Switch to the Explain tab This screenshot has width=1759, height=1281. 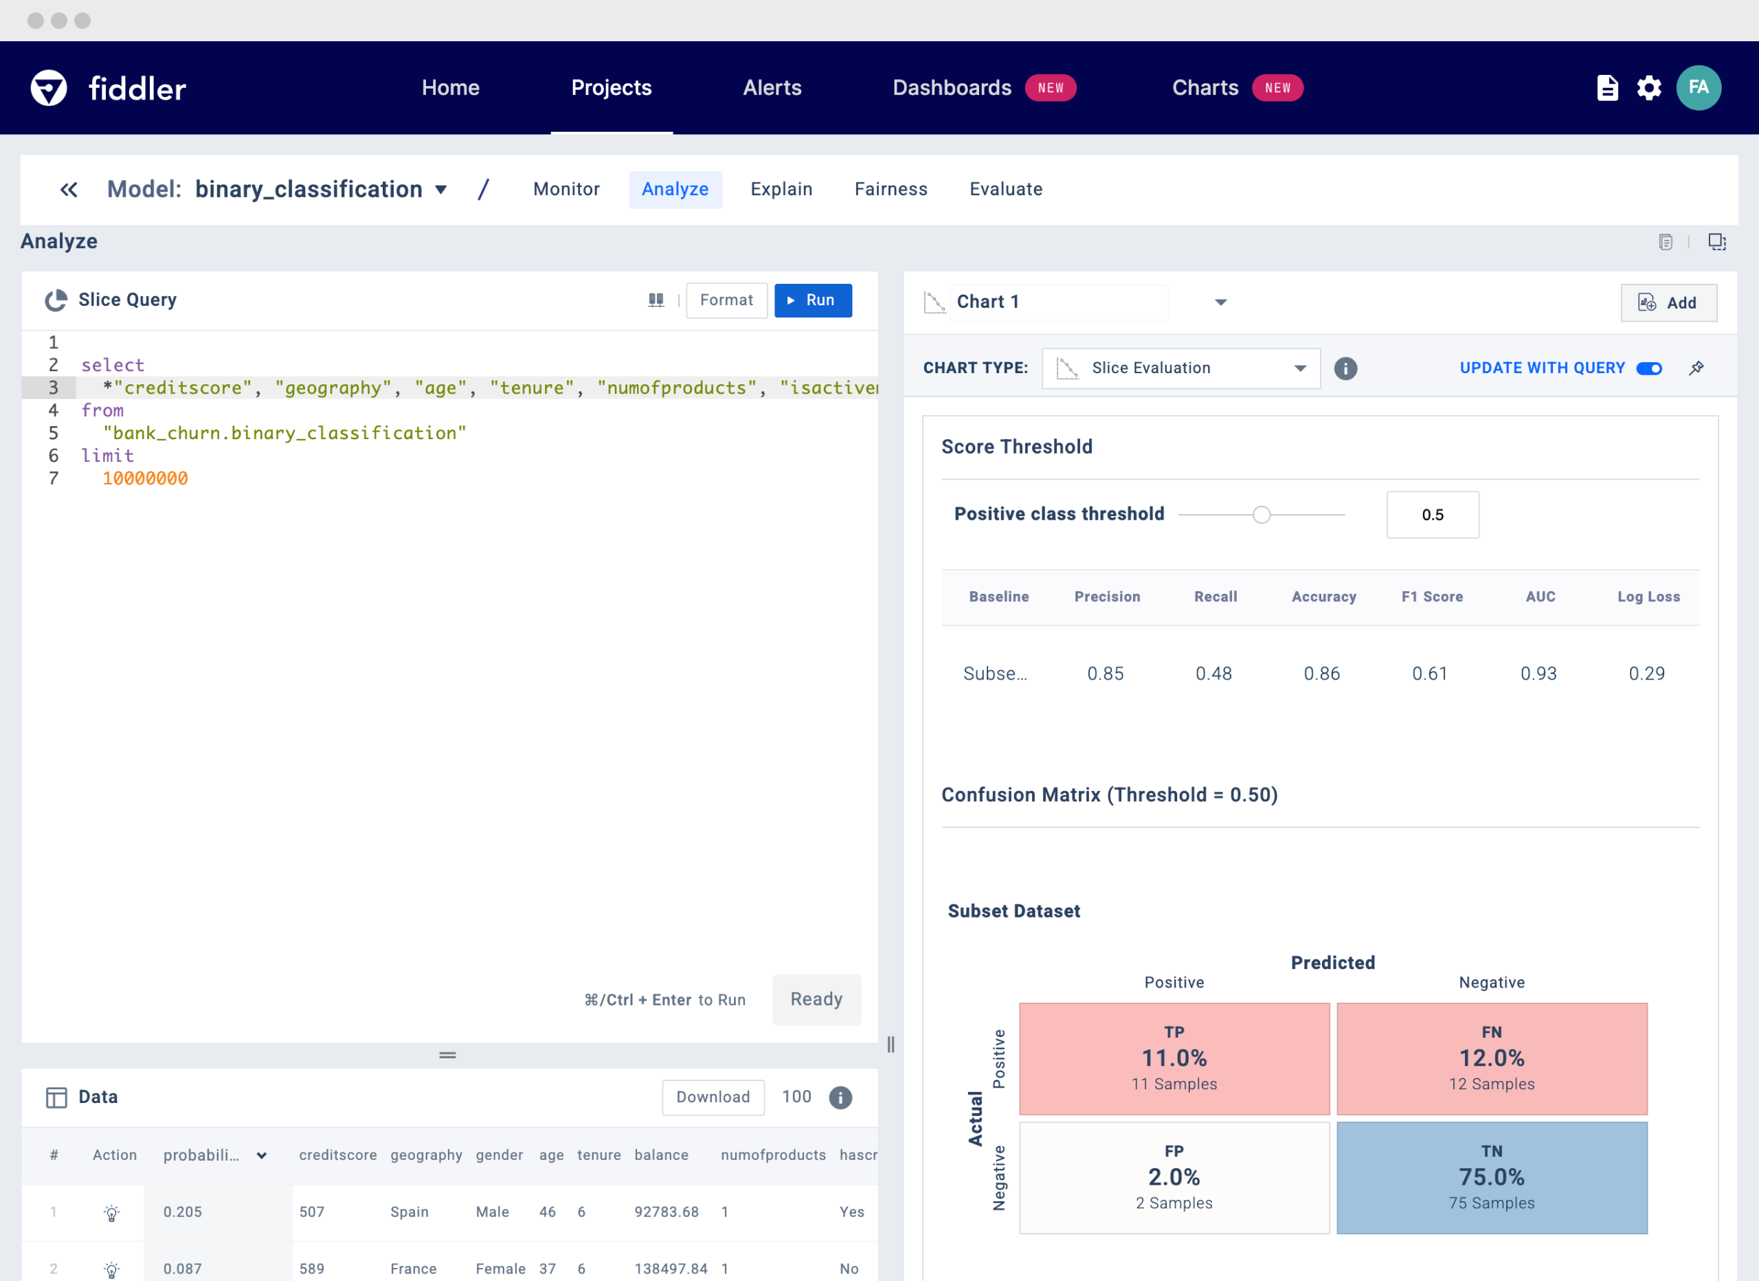[781, 189]
